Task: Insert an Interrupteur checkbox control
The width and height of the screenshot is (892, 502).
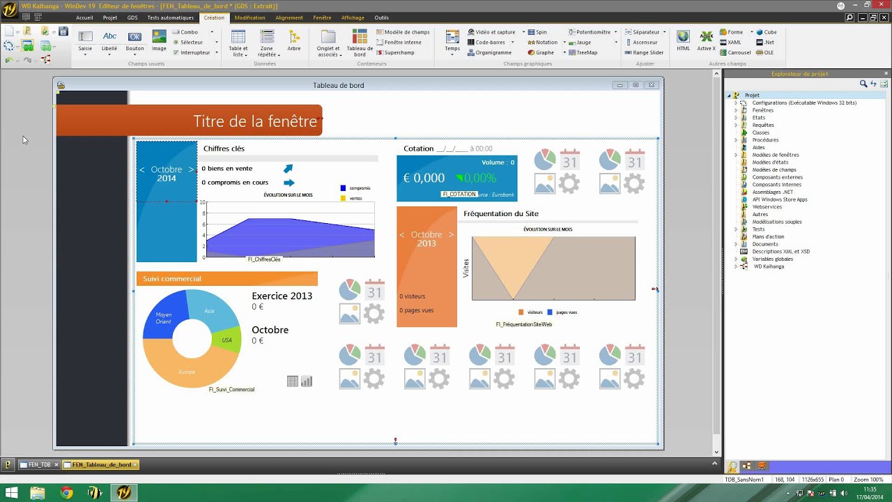Action: (x=191, y=52)
